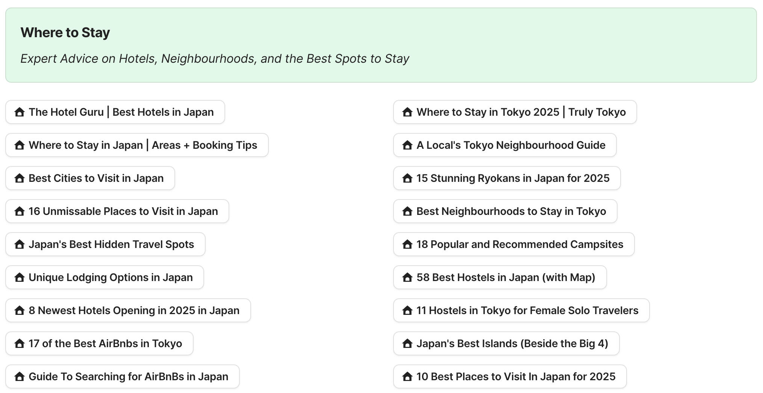763x393 pixels.
Task: Click the house icon beside 15 Stunning Ryokans
Action: tap(407, 178)
